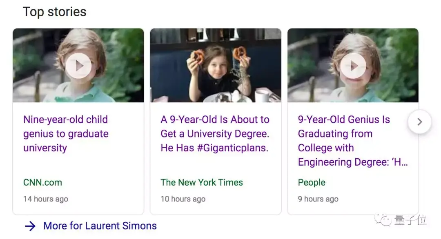This screenshot has height=239, width=441.
Task: Click the 10 hours ago timestamp
Action: click(183, 199)
